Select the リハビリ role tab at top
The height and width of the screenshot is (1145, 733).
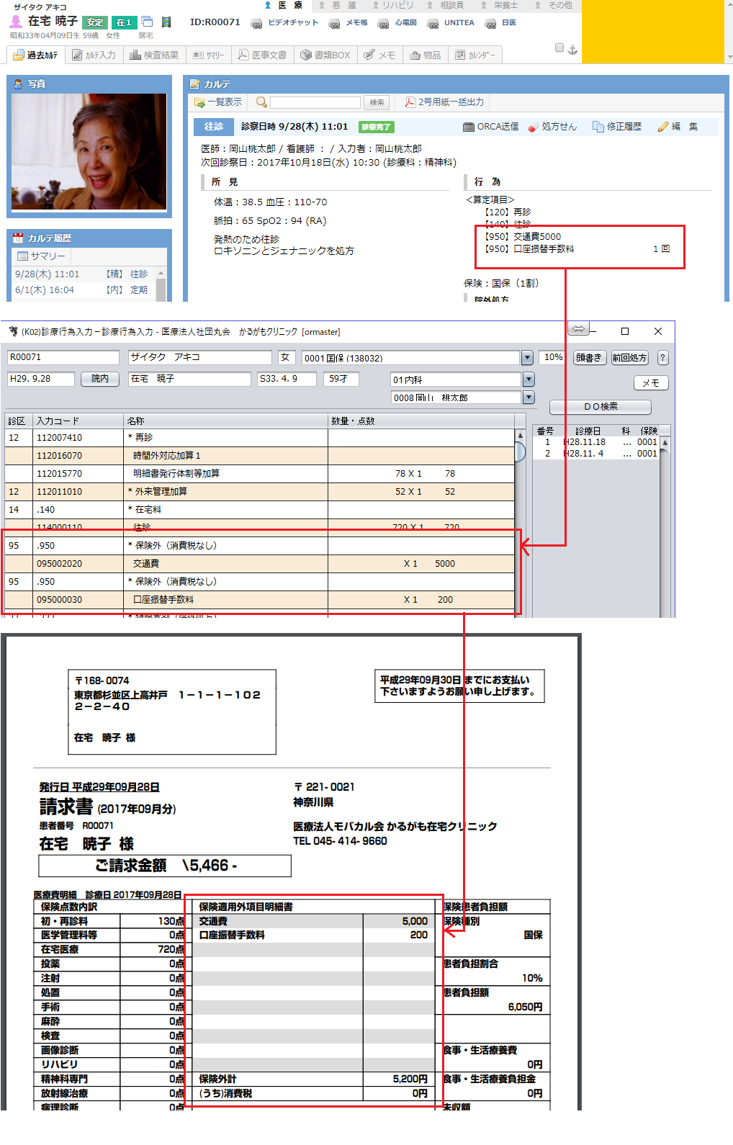coord(392,5)
